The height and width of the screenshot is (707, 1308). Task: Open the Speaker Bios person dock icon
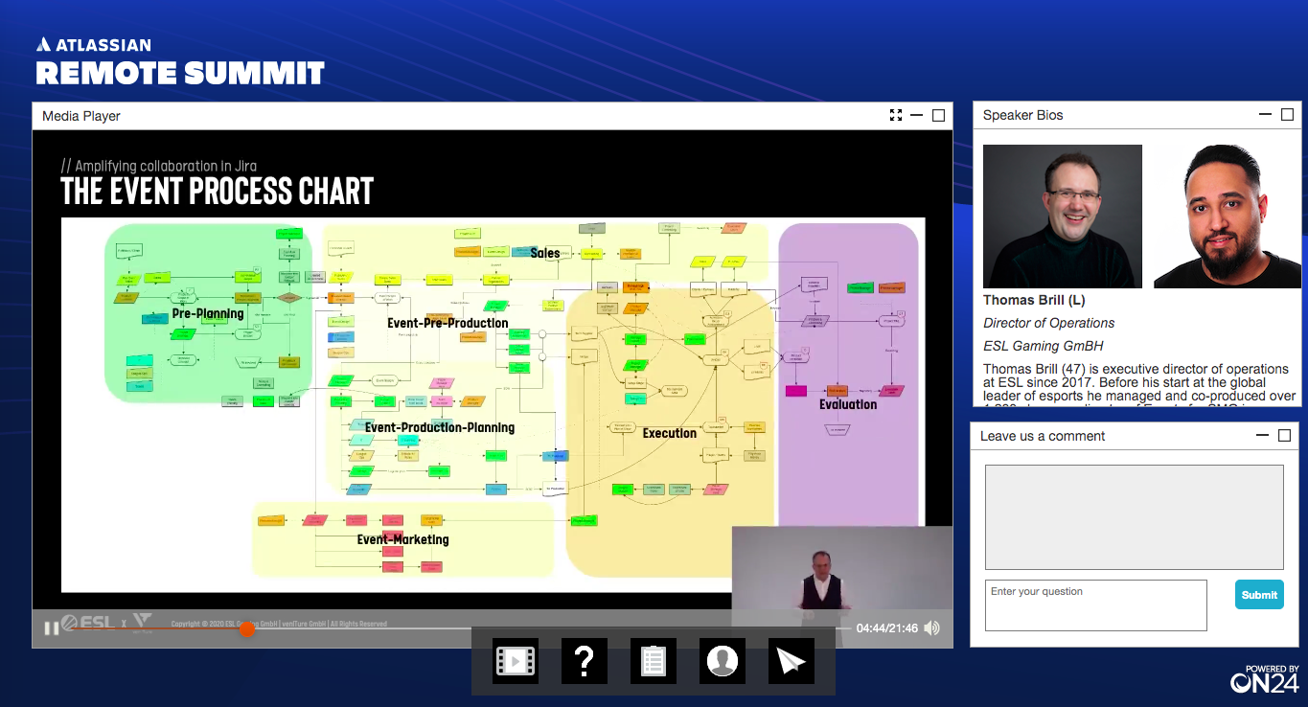click(x=723, y=661)
